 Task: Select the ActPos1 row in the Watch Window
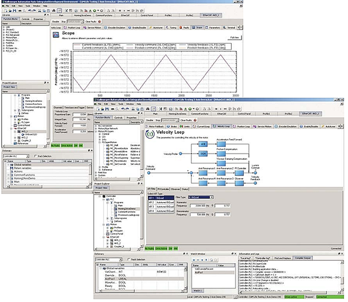click(214, 272)
